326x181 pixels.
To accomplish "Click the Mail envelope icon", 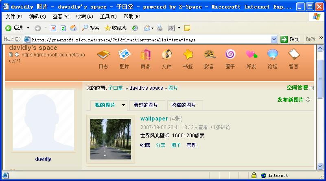I will [x=147, y=28].
